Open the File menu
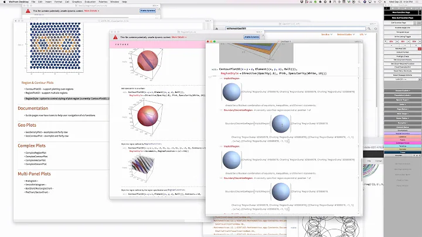Image resolution: width=422 pixels, height=237 pixels. [33, 2]
